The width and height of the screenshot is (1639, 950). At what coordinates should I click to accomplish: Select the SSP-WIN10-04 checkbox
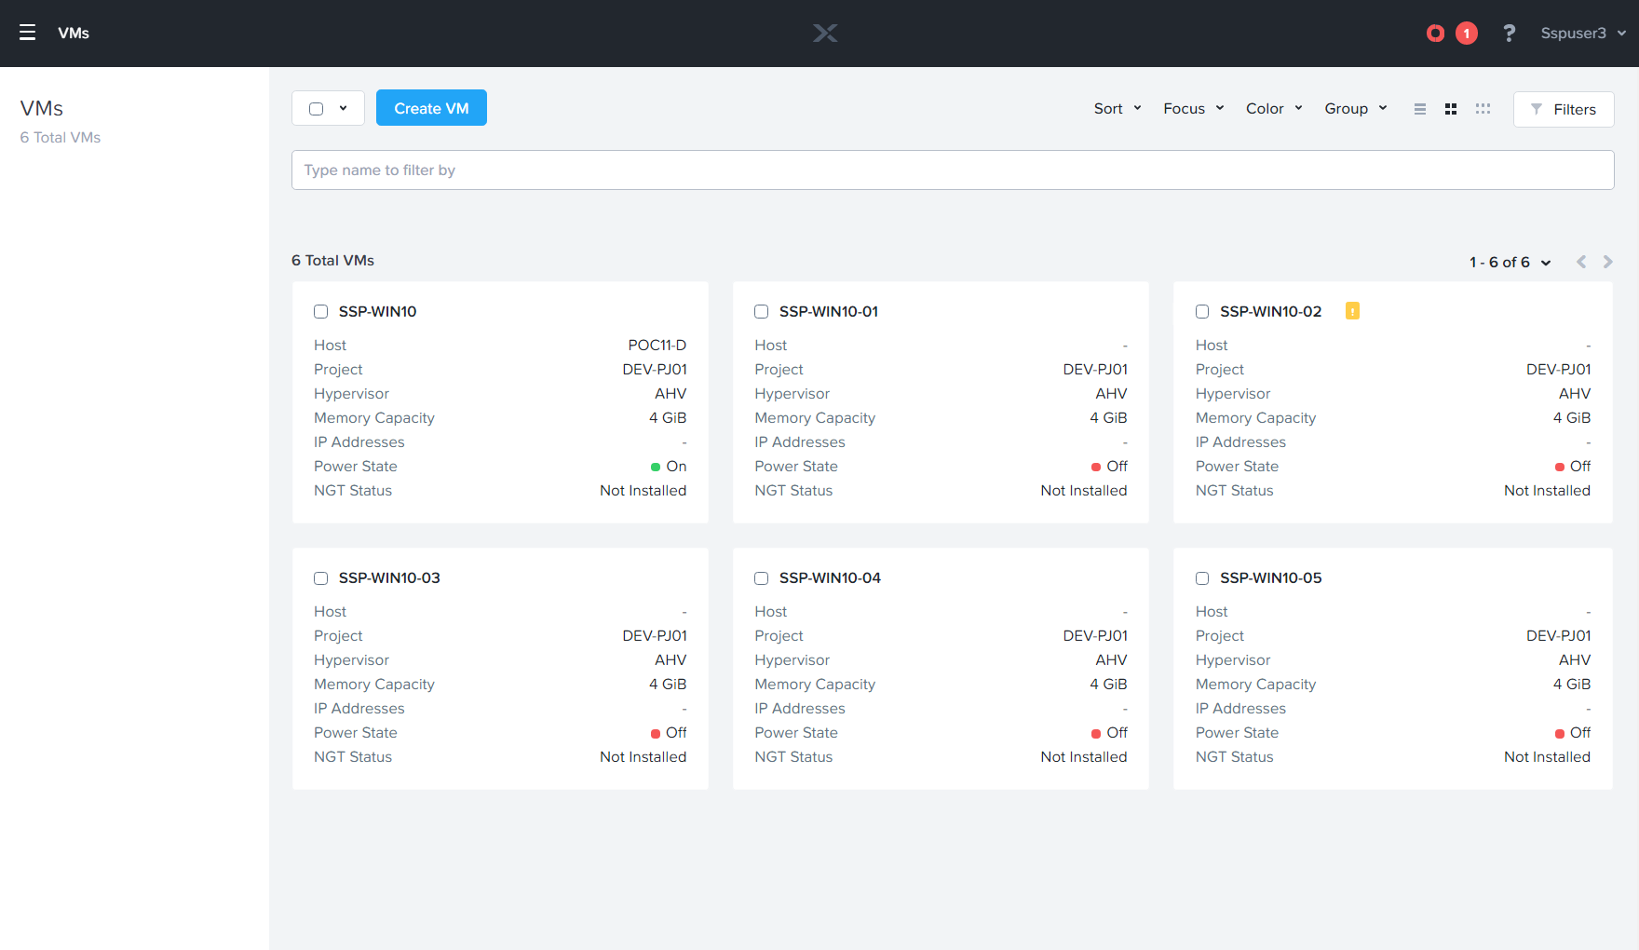(x=761, y=577)
